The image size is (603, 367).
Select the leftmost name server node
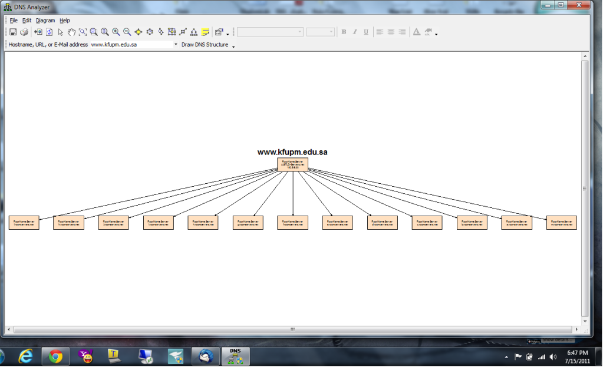click(24, 223)
